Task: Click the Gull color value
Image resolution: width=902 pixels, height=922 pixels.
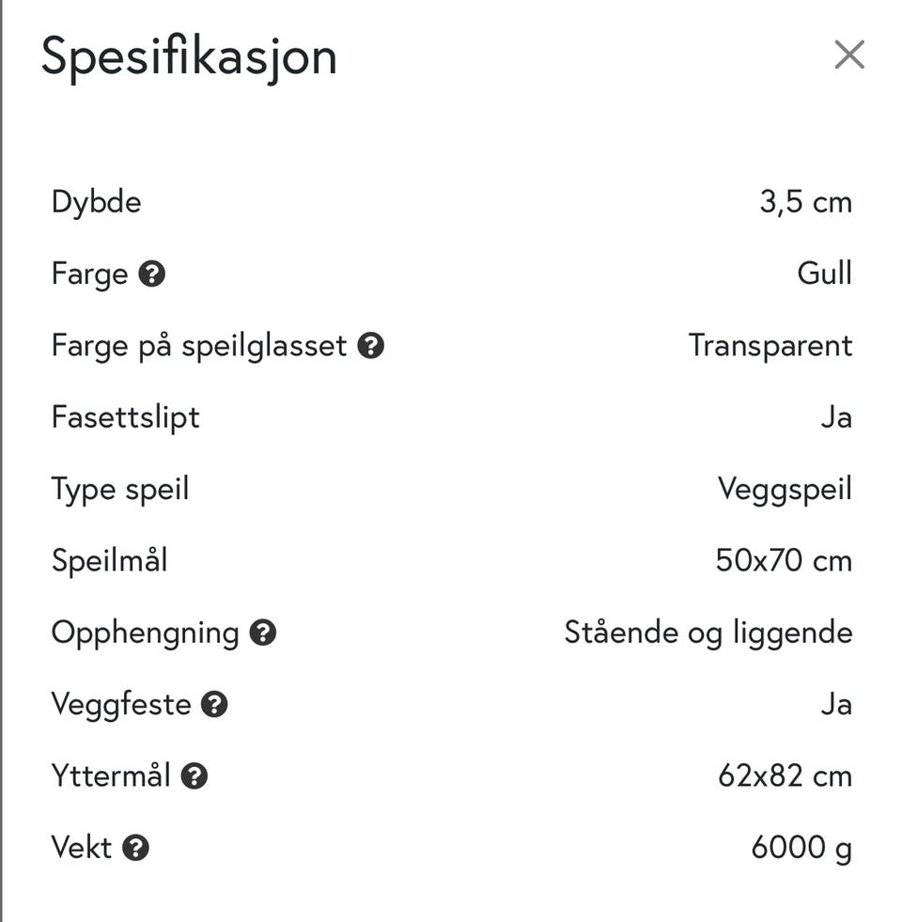Action: 824,273
